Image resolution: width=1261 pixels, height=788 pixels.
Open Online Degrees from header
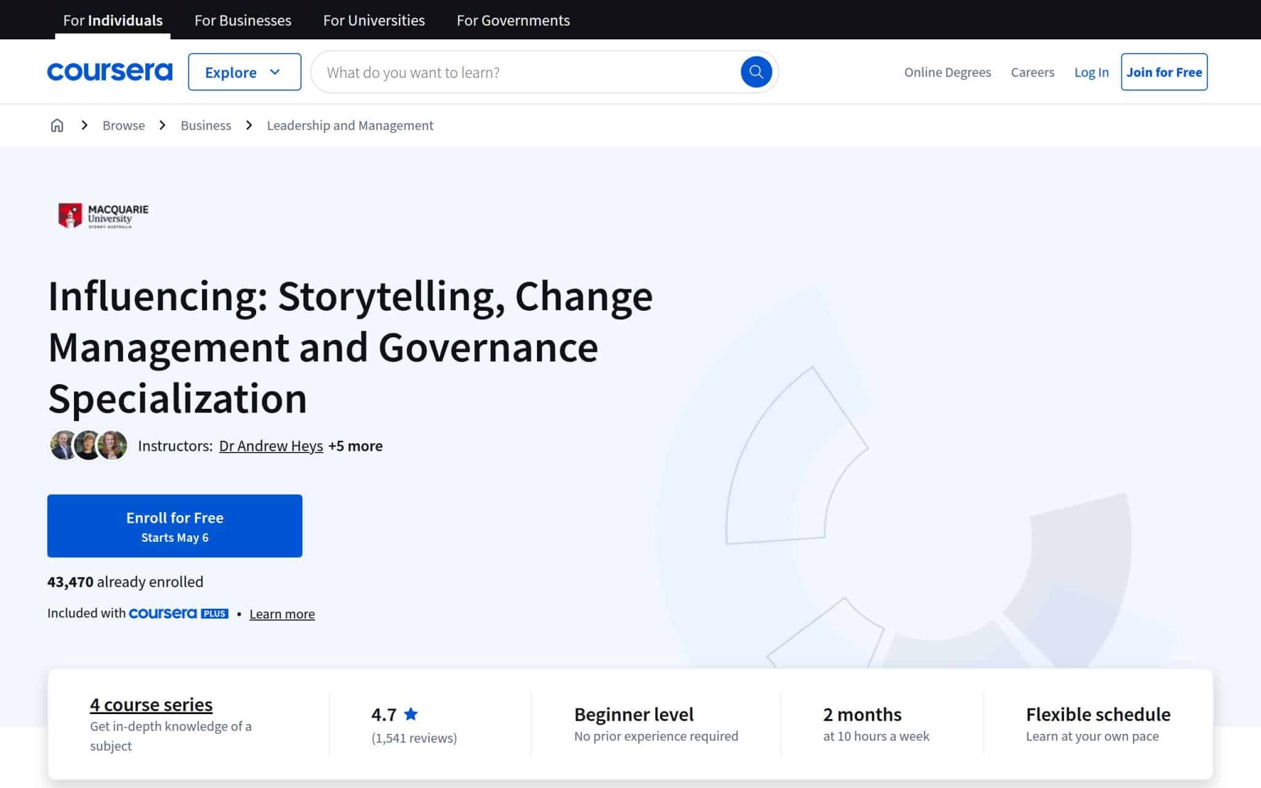pyautogui.click(x=948, y=72)
